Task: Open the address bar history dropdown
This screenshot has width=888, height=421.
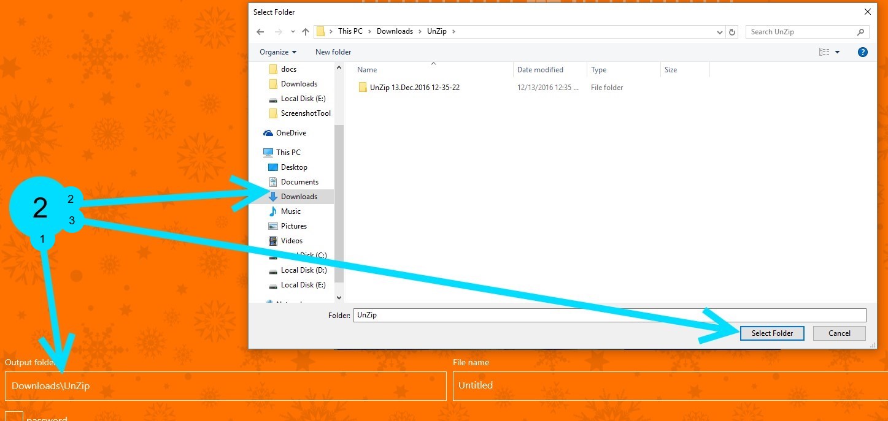Action: pyautogui.click(x=720, y=32)
